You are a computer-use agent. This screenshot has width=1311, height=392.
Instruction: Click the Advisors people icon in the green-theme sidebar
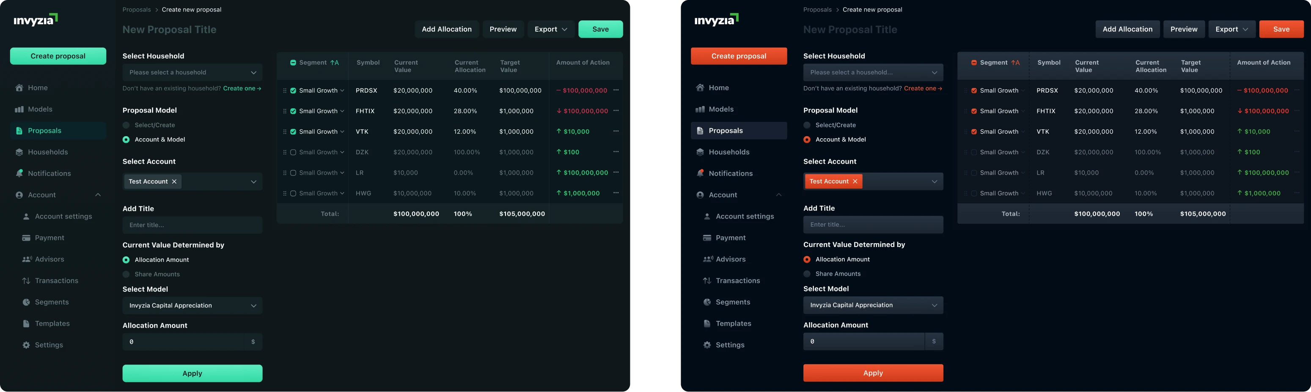tap(27, 259)
